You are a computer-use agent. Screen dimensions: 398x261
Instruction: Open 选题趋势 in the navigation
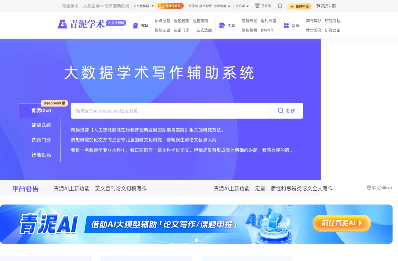[x=181, y=21]
